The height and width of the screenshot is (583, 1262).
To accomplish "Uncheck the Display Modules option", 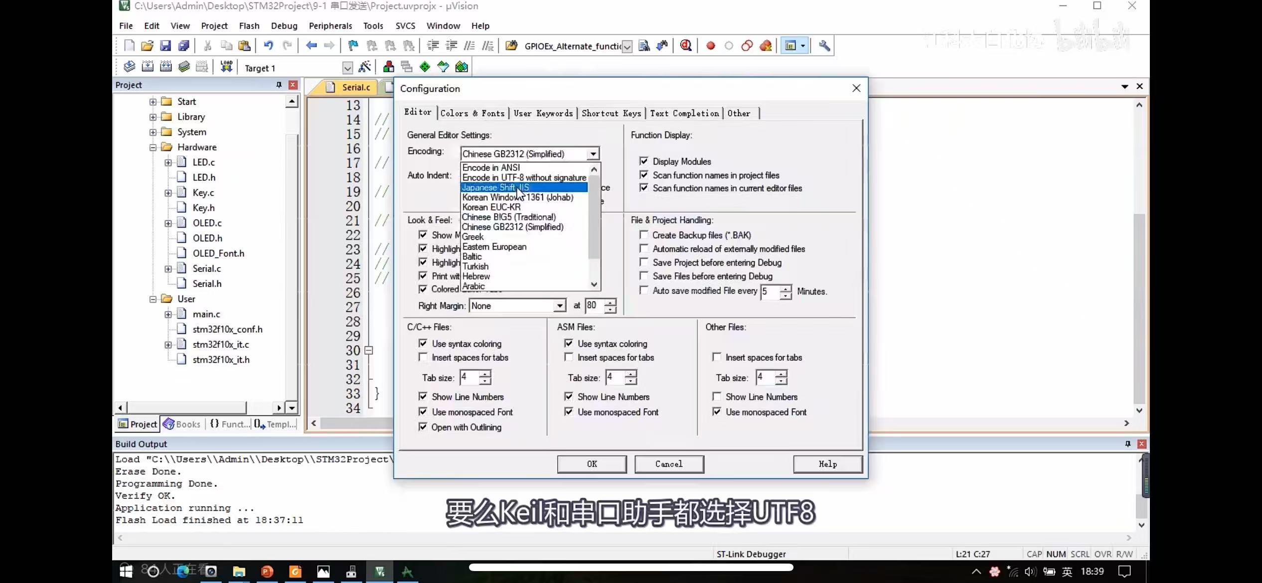I will pos(644,161).
